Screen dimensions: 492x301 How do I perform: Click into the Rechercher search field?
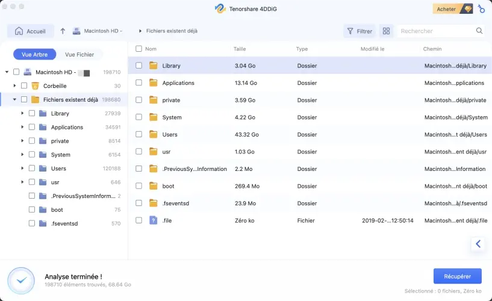(x=436, y=31)
